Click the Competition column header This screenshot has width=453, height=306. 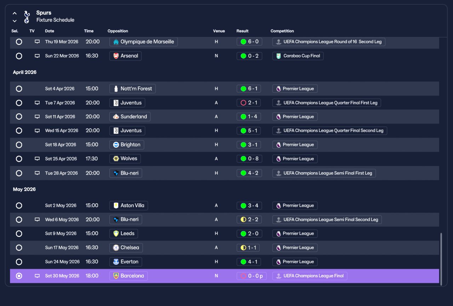click(x=282, y=31)
